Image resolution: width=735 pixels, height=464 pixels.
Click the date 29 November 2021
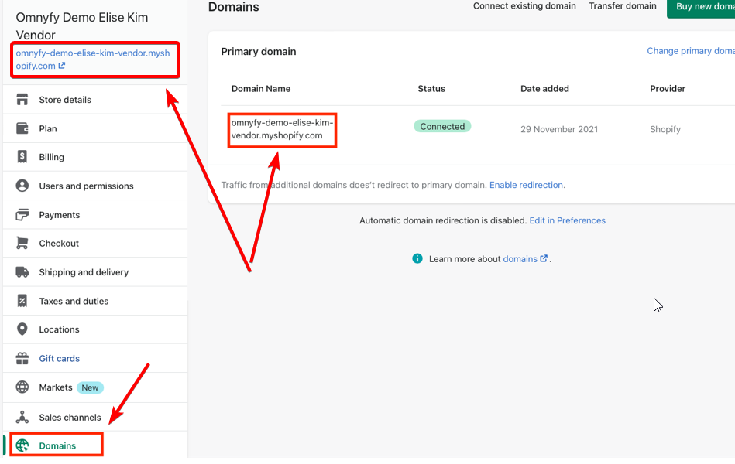tap(558, 129)
